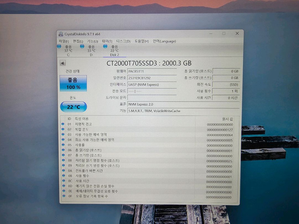Click the blue indicator next to 복합 온도
This screenshot has width=299, height=224.
(63, 129)
